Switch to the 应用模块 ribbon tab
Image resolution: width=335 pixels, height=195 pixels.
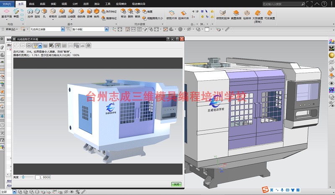121,4
